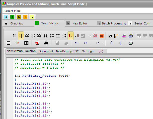153x119 pixels.
Task: Click the yellow 's' shortcut button
Action: 32,17
